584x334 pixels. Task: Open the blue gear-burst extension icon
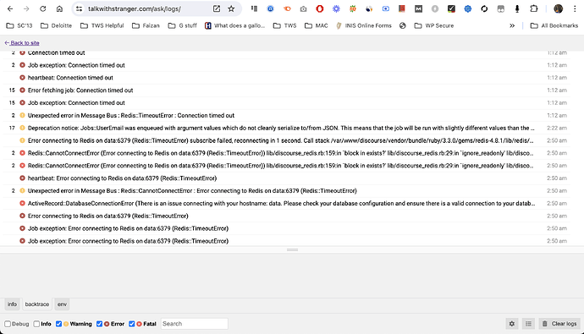coord(336,8)
